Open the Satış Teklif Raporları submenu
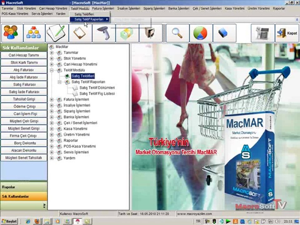Screen dimensions: 300x225 90,19
